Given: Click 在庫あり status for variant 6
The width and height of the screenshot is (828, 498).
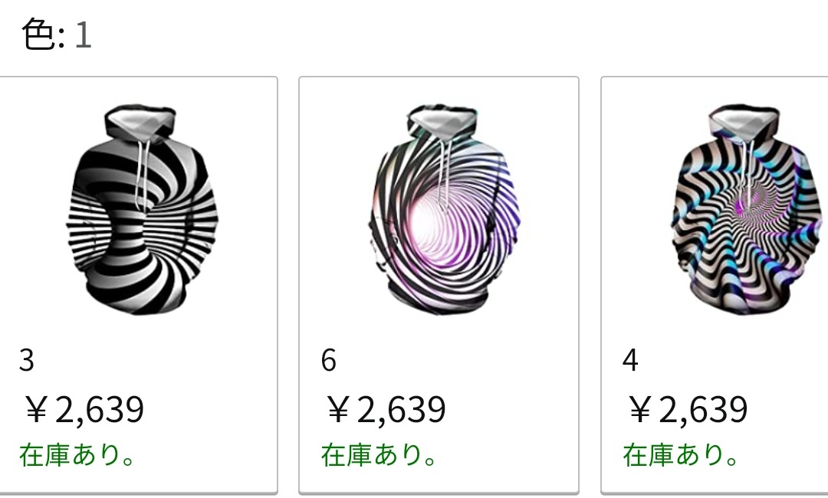Looking at the screenshot, I should point(379,455).
